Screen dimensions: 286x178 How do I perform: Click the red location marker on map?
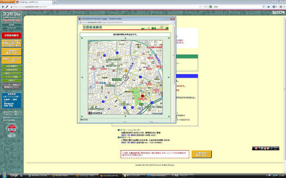[143, 96]
